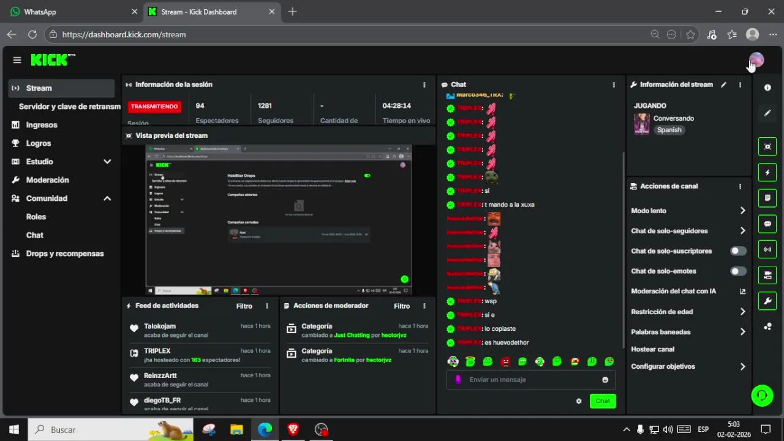Screen dimensions: 784x441
Task: Open the green support headset button
Action: tap(763, 395)
